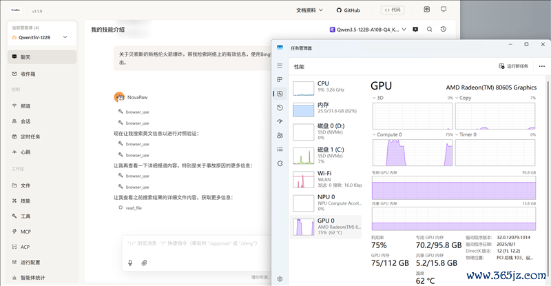Image resolution: width=551 pixels, height=286 pixels.
Task: Select NPU 0 in performance list
Action: 326,203
